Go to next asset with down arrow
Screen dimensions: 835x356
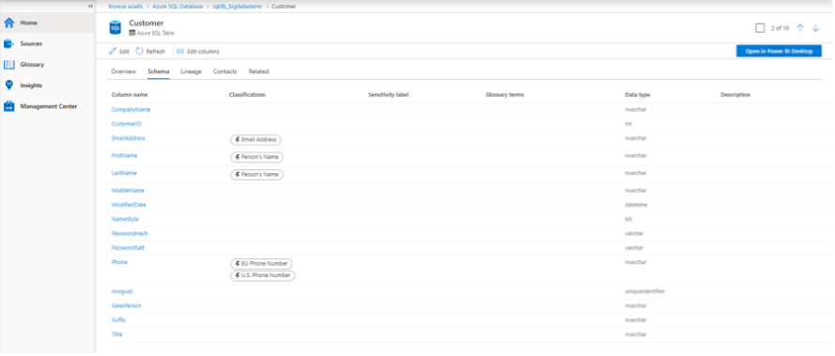click(815, 28)
